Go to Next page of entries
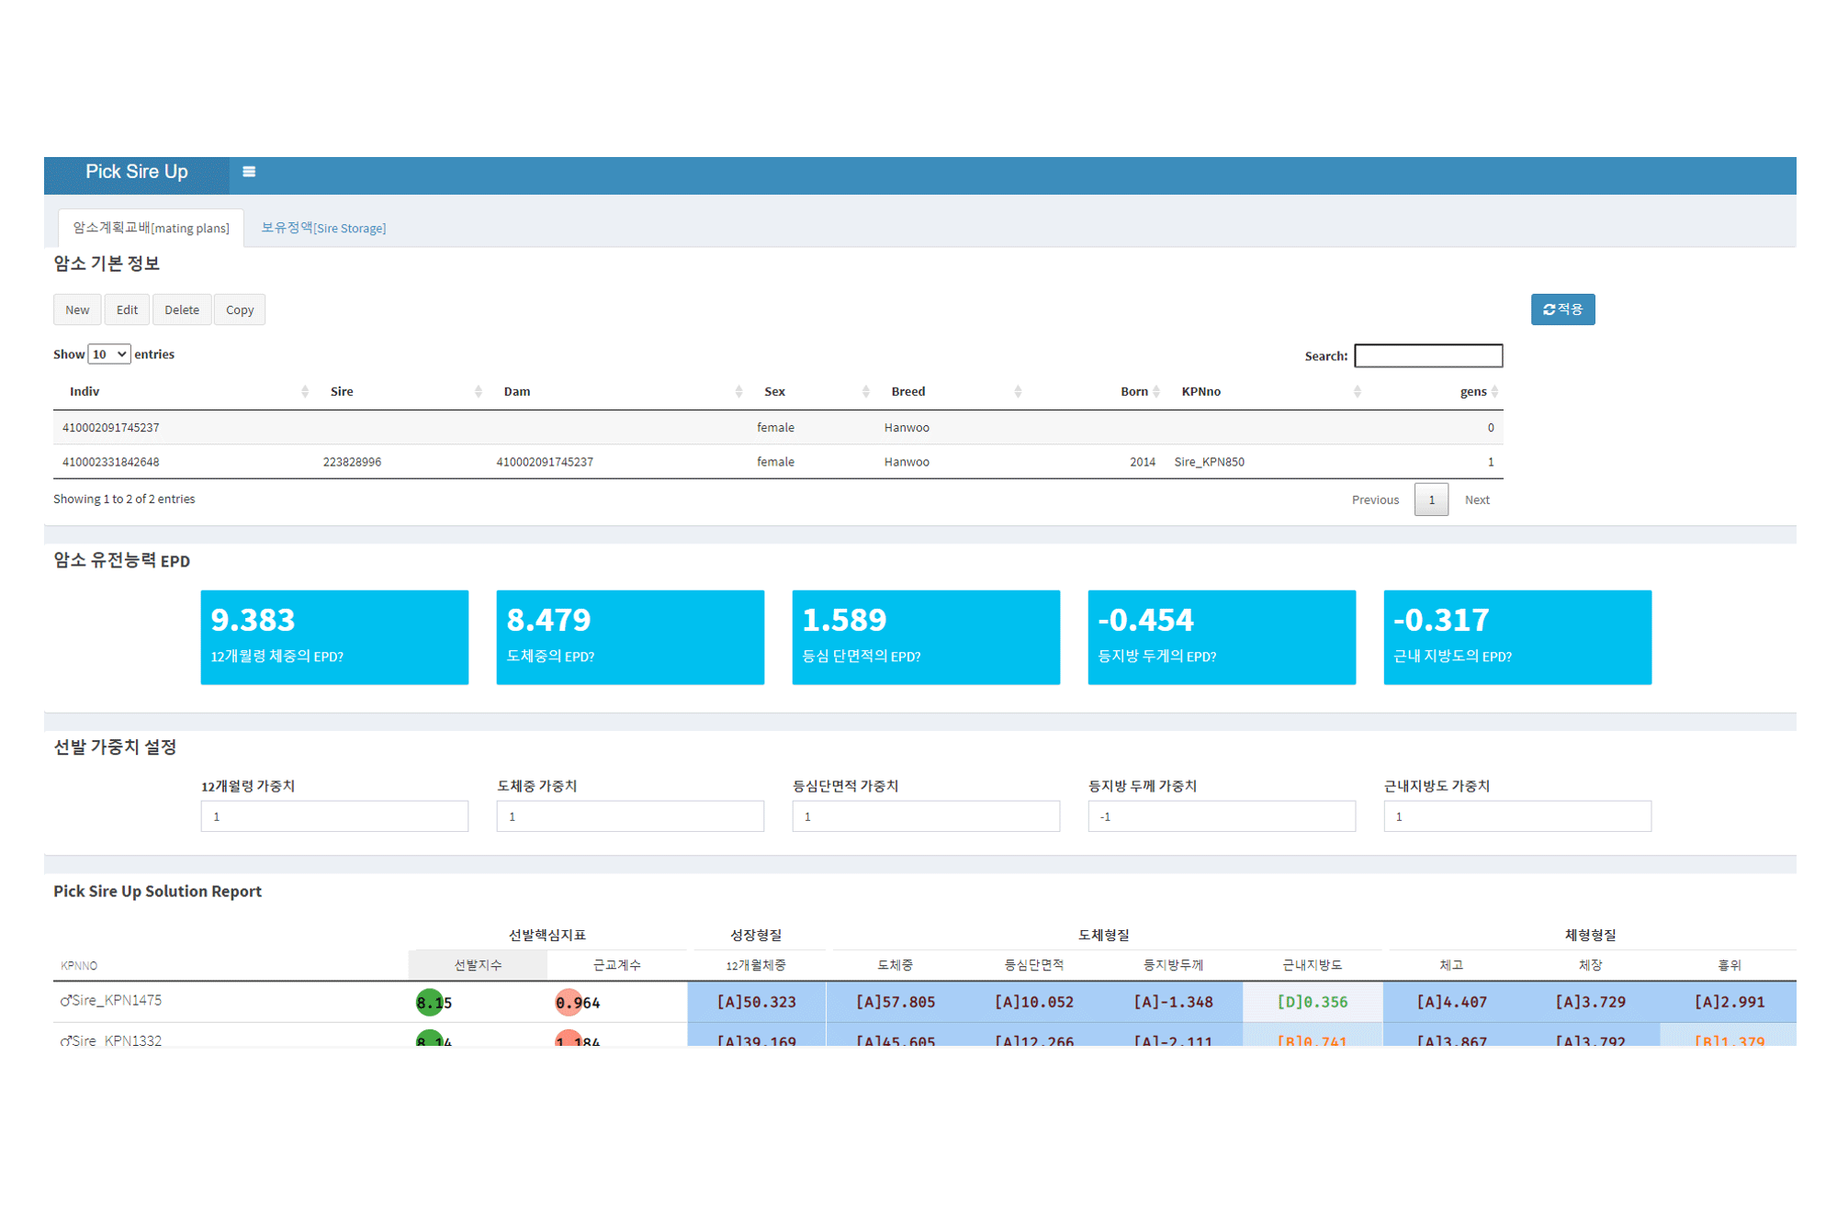 [1476, 500]
